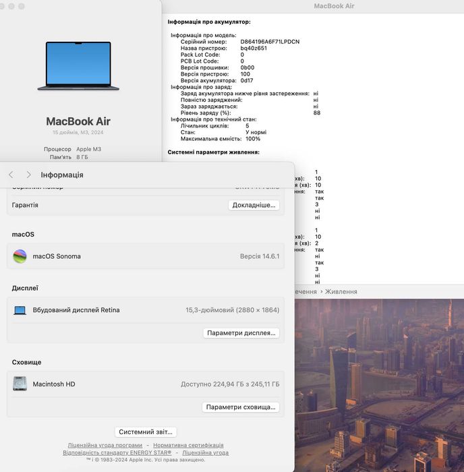This screenshot has width=464, height=472.
Task: Click Системні параметри живлення heading
Action: coord(214,152)
